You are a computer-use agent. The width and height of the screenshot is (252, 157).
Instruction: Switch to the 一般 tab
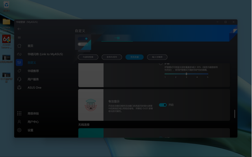coord(117,38)
